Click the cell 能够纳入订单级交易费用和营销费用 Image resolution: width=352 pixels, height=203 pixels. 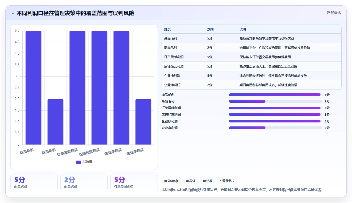pos(265,57)
